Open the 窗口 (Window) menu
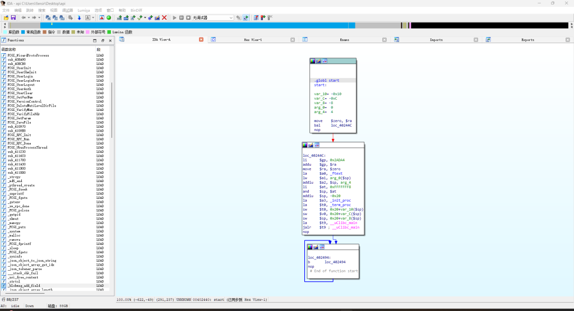 [x=110, y=10]
